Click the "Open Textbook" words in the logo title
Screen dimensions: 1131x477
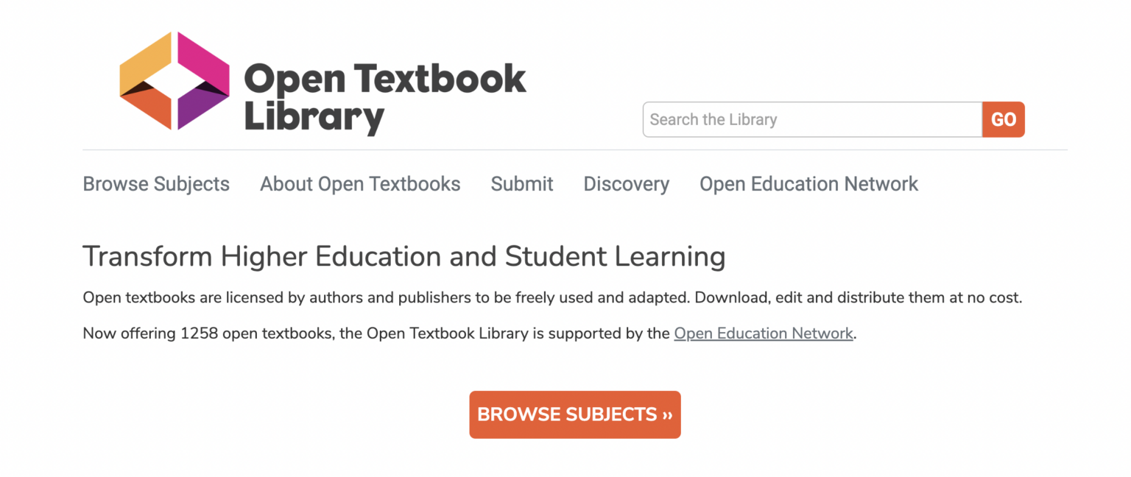(384, 78)
